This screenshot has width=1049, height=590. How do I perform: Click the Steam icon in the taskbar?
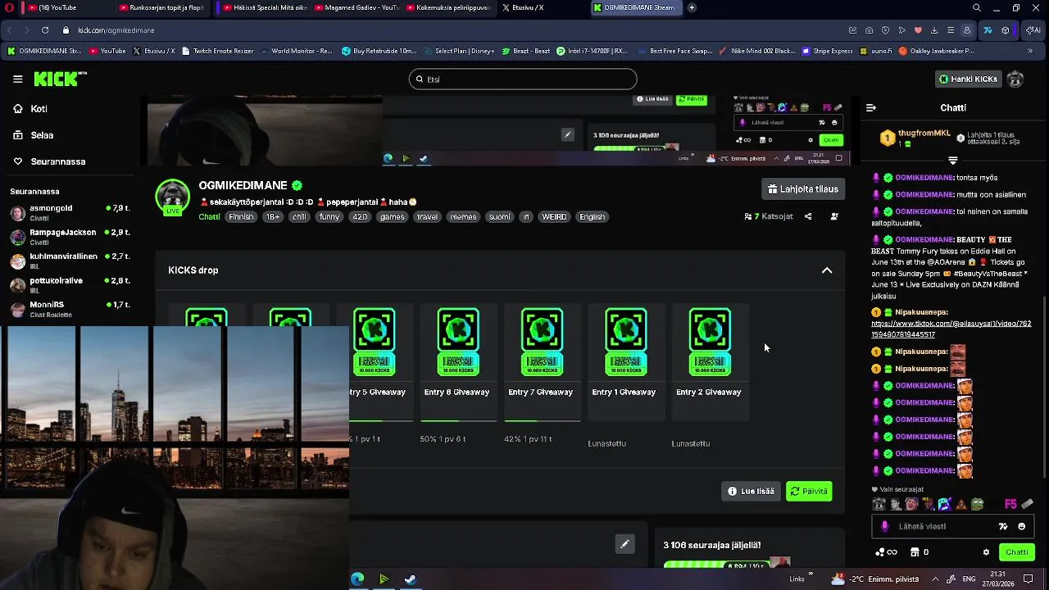click(x=411, y=579)
